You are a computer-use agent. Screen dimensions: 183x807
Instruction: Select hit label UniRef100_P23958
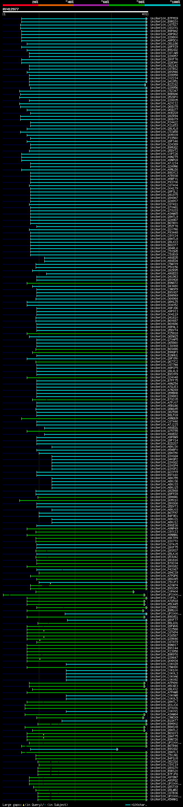click(x=164, y=651)
